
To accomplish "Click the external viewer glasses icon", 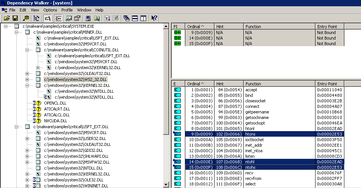I will click(68, 18).
